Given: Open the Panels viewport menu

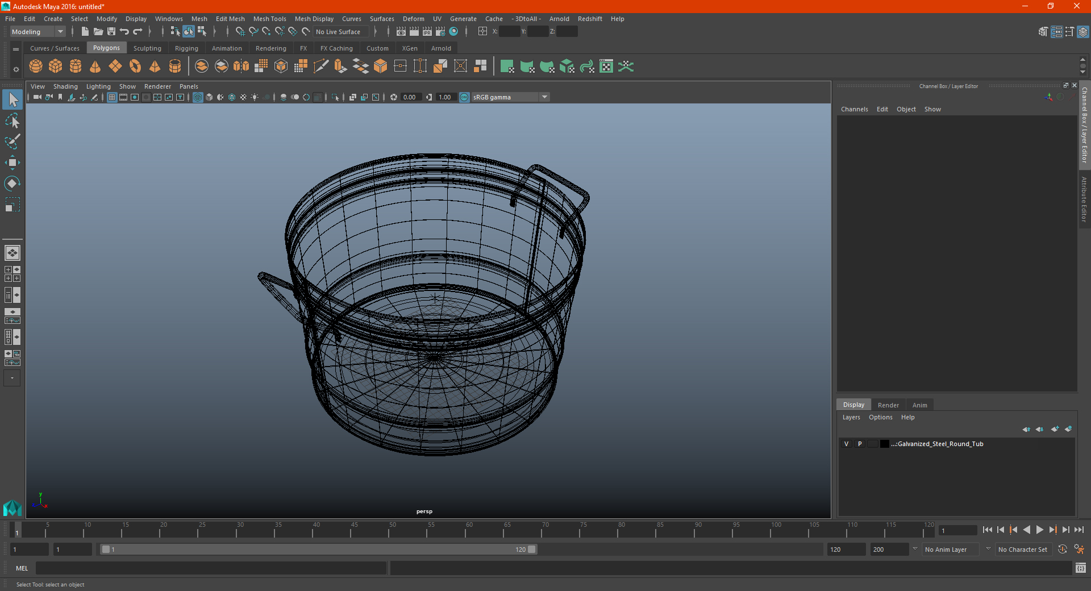Looking at the screenshot, I should point(189,86).
